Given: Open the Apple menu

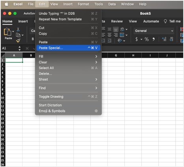Looking at the screenshot, I should point(6,4).
